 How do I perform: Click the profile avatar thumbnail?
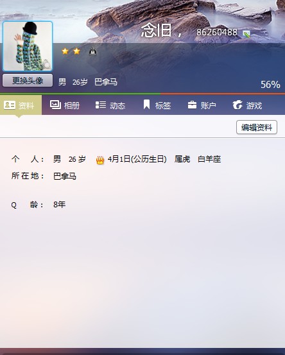(28, 46)
